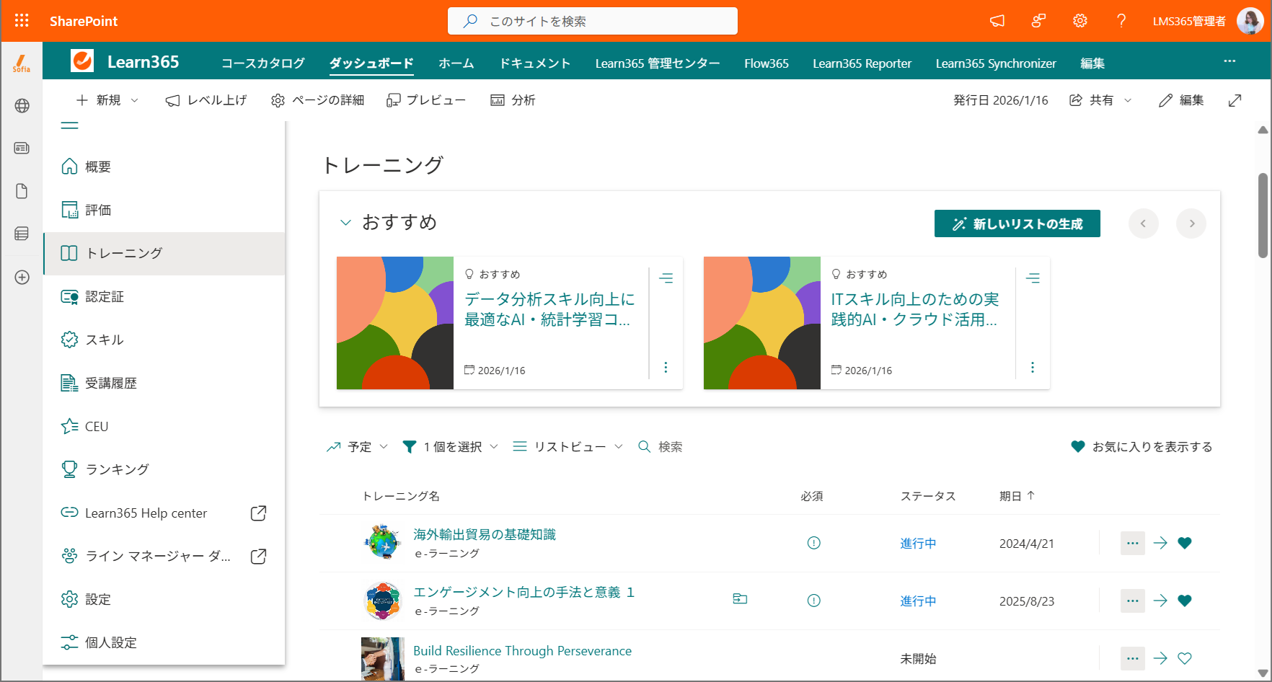Open the 新規 dropdown
Viewport: 1272px width, 682px height.
click(107, 100)
